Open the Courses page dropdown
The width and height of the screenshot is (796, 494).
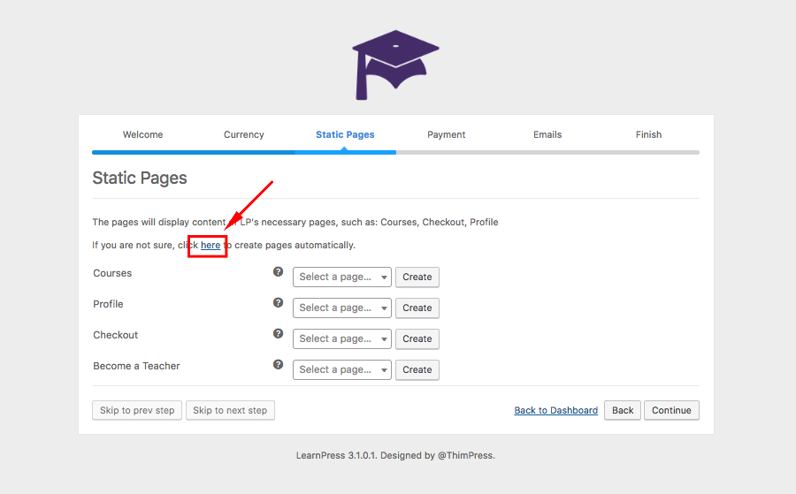coord(341,277)
